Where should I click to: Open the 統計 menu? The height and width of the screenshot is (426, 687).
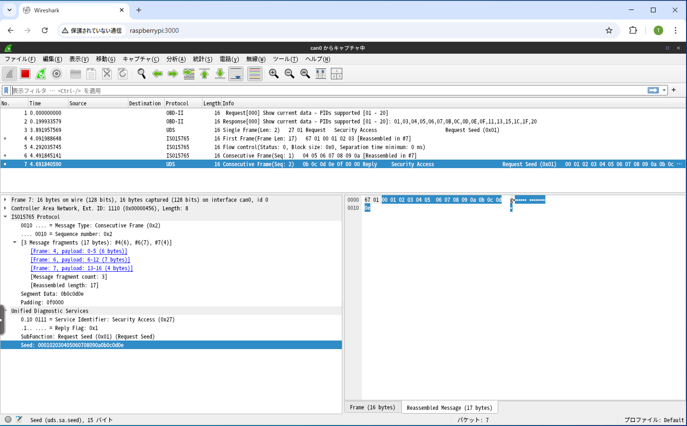203,59
